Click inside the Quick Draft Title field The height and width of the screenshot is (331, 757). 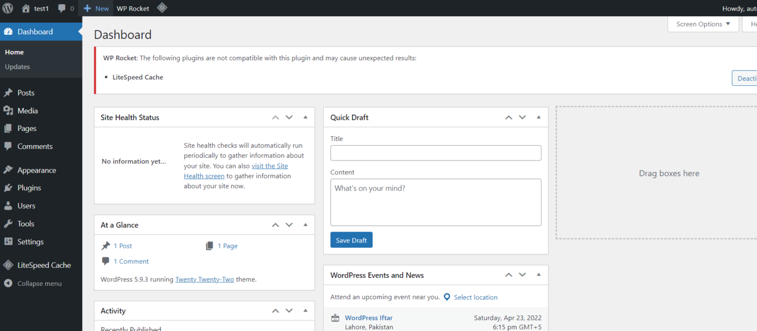435,153
